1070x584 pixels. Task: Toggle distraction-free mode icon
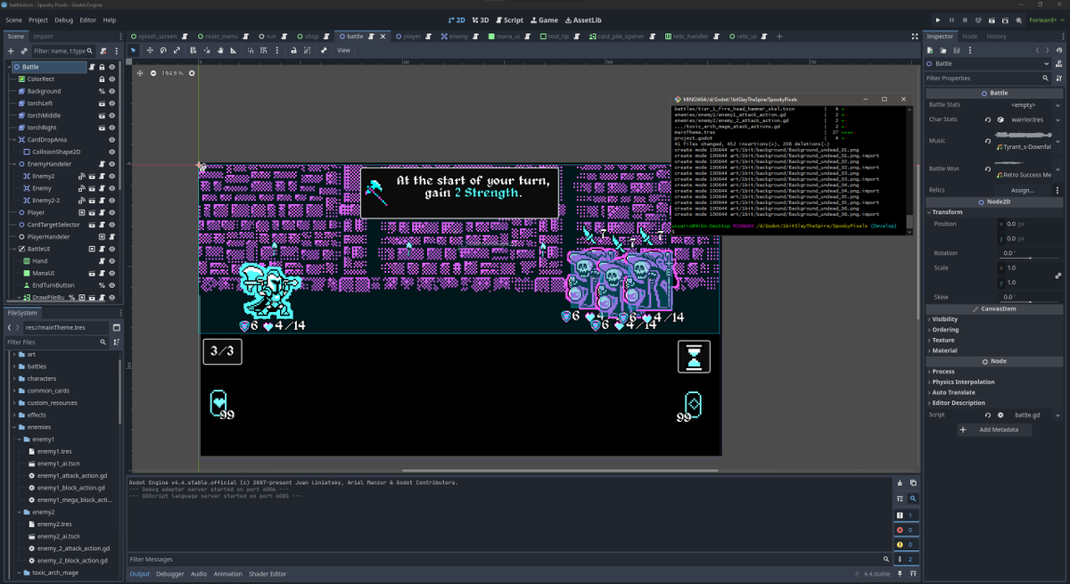915,37
